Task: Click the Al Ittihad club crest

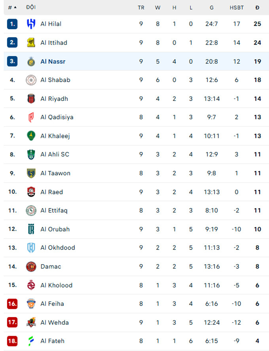Action: pos(31,43)
